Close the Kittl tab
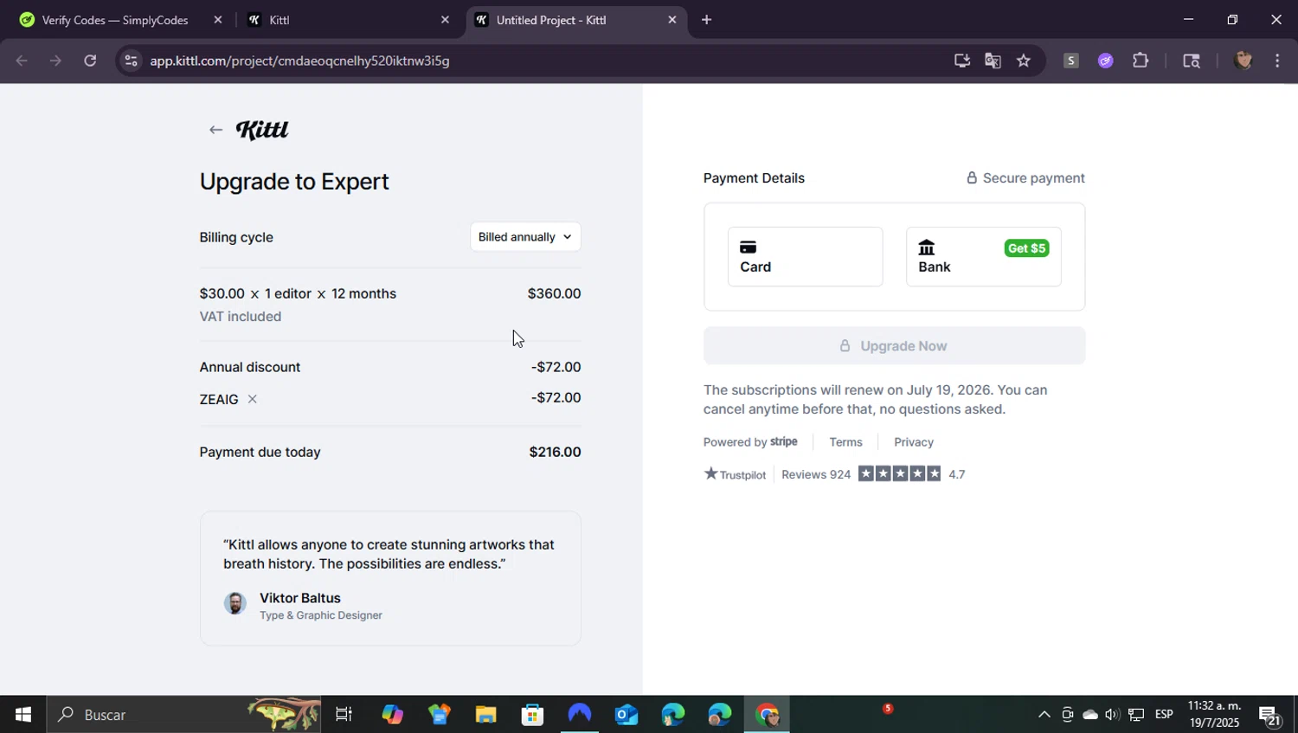 (445, 20)
